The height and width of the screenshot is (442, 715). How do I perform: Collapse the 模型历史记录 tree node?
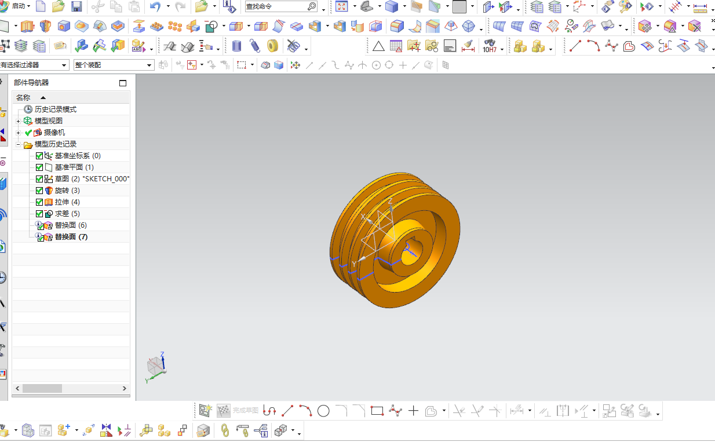point(18,144)
